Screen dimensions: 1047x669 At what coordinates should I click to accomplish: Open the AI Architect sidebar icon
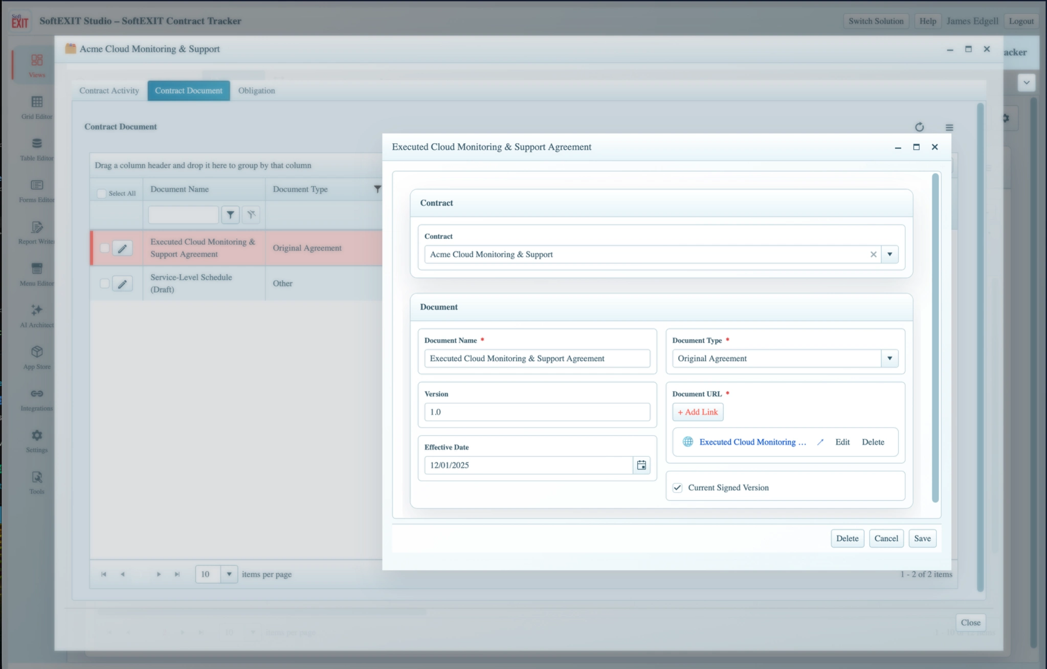click(x=37, y=310)
